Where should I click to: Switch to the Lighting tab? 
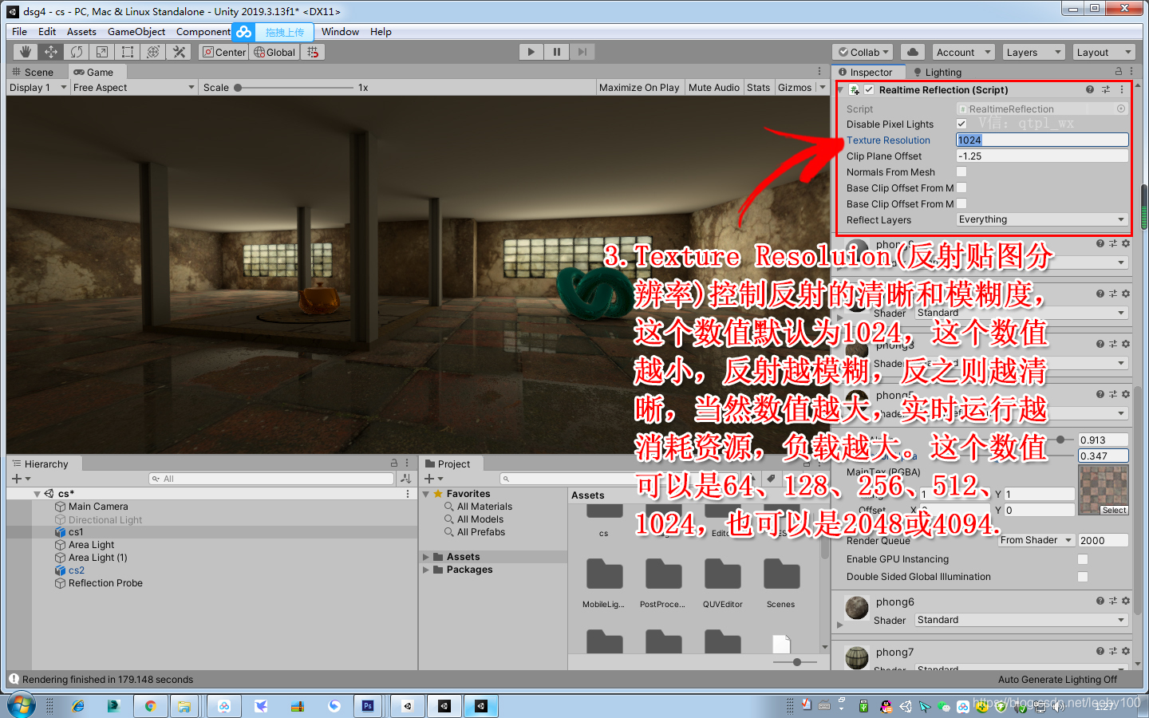pos(938,72)
